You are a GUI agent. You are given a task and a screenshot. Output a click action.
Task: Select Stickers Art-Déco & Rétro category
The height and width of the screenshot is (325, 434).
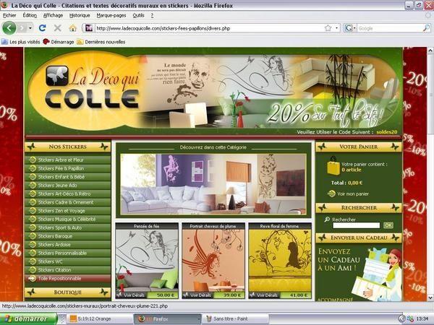coord(67,194)
